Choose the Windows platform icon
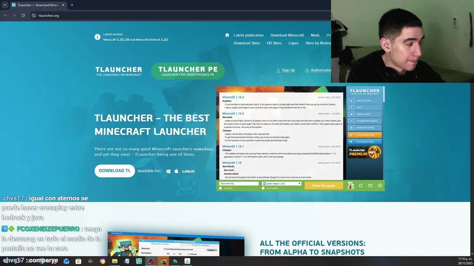This screenshot has width=474, height=266. pyautogui.click(x=168, y=171)
